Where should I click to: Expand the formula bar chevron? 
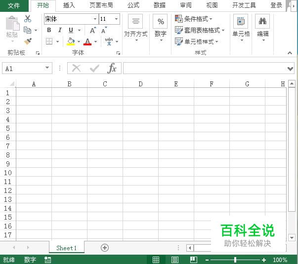290,69
